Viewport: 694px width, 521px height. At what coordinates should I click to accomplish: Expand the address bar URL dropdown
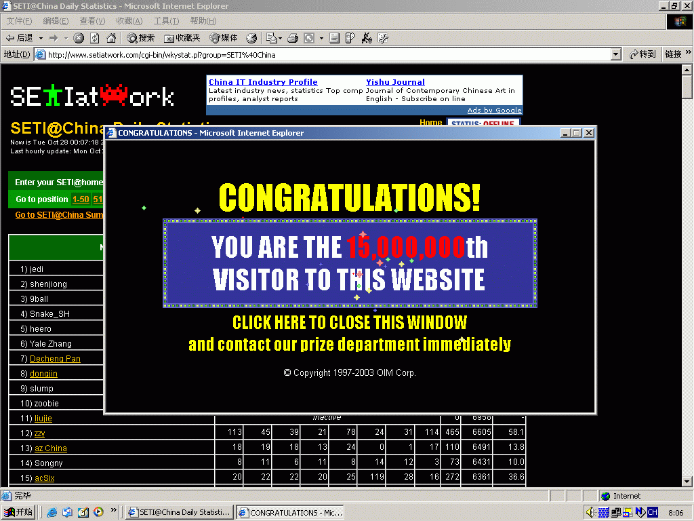click(615, 54)
